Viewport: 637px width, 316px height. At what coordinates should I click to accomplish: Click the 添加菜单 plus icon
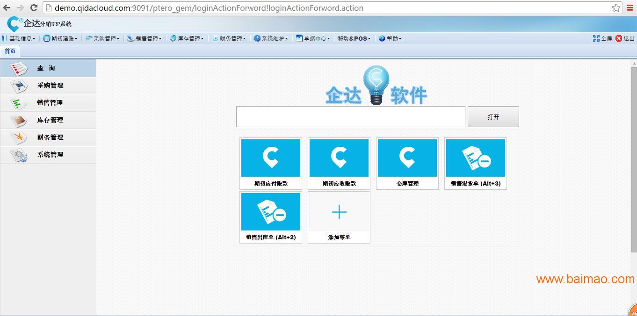[339, 212]
